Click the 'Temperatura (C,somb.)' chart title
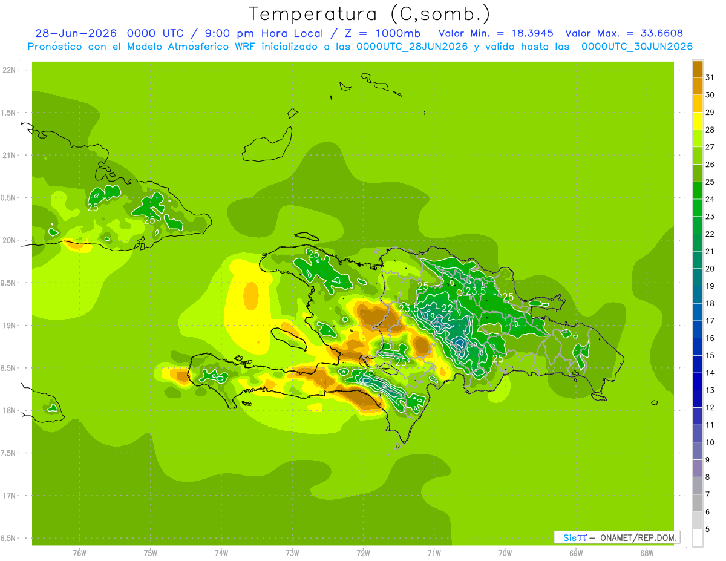The width and height of the screenshot is (726, 561). tap(370, 14)
